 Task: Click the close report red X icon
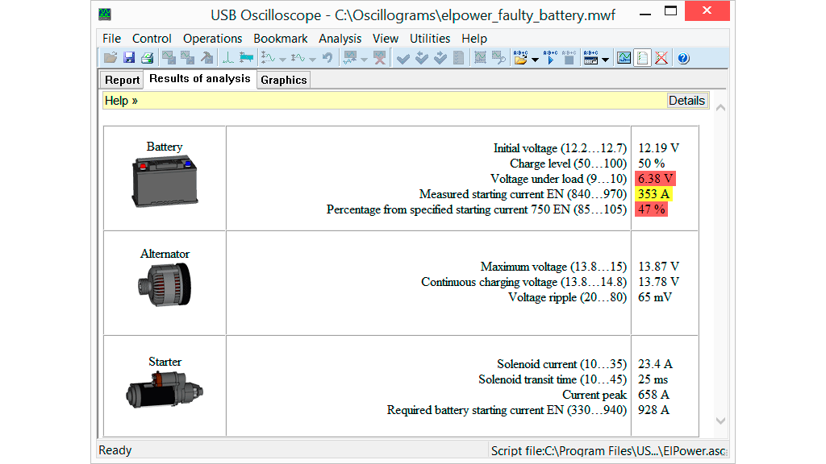[661, 58]
